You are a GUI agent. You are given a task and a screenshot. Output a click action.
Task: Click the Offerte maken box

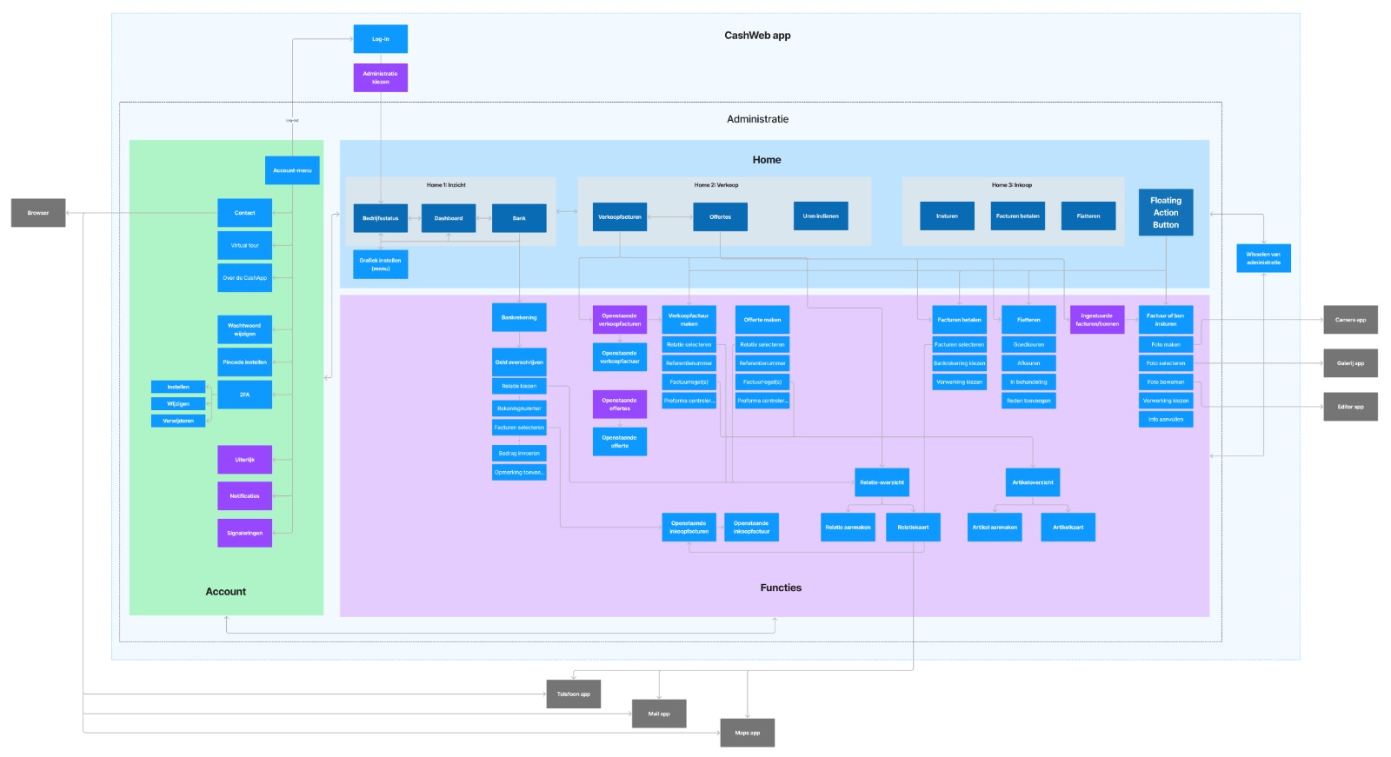click(762, 320)
